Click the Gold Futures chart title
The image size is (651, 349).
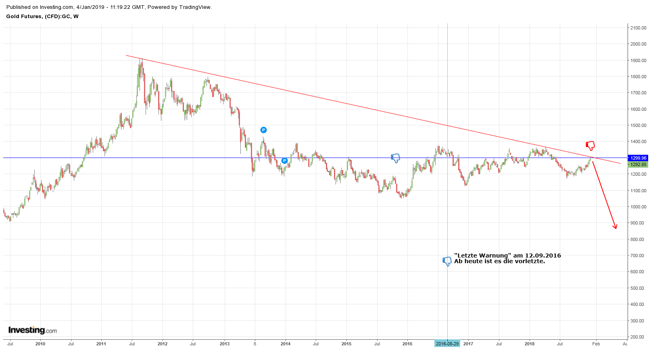pyautogui.click(x=42, y=17)
